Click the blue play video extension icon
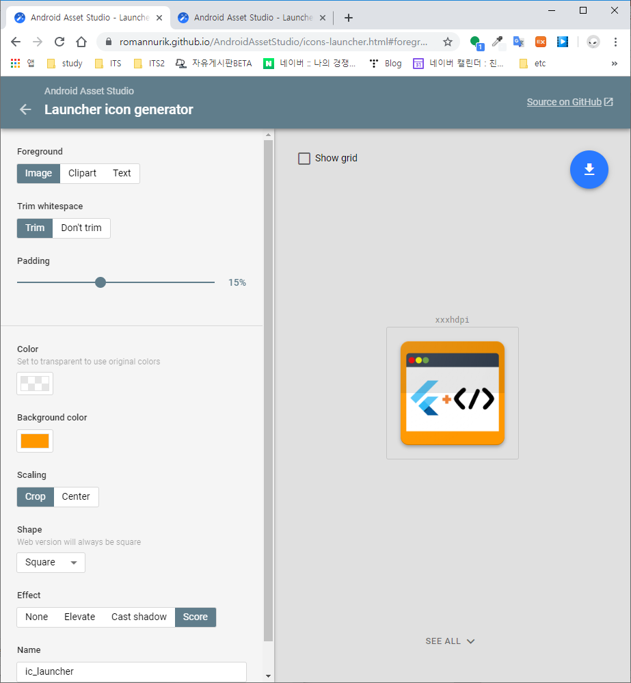Screen dimensions: 631x683 pyautogui.click(x=563, y=42)
